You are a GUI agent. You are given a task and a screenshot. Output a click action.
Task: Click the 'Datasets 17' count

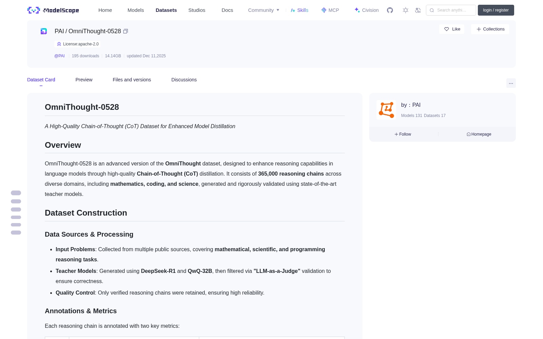click(435, 116)
